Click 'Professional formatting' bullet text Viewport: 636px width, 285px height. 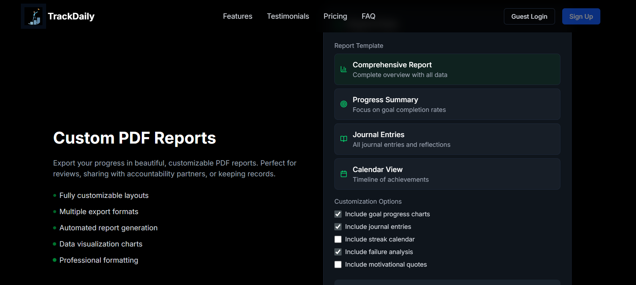click(x=99, y=260)
